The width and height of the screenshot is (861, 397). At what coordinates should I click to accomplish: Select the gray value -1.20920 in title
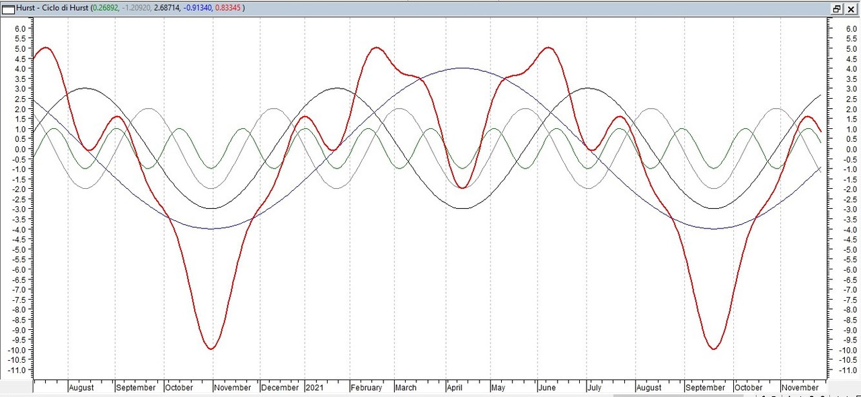[x=143, y=9]
